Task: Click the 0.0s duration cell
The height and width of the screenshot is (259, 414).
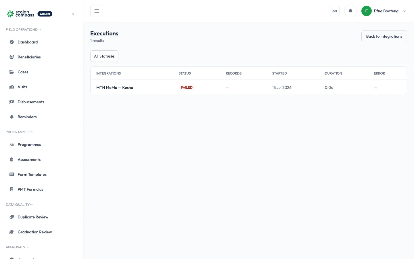Action: click(x=329, y=87)
